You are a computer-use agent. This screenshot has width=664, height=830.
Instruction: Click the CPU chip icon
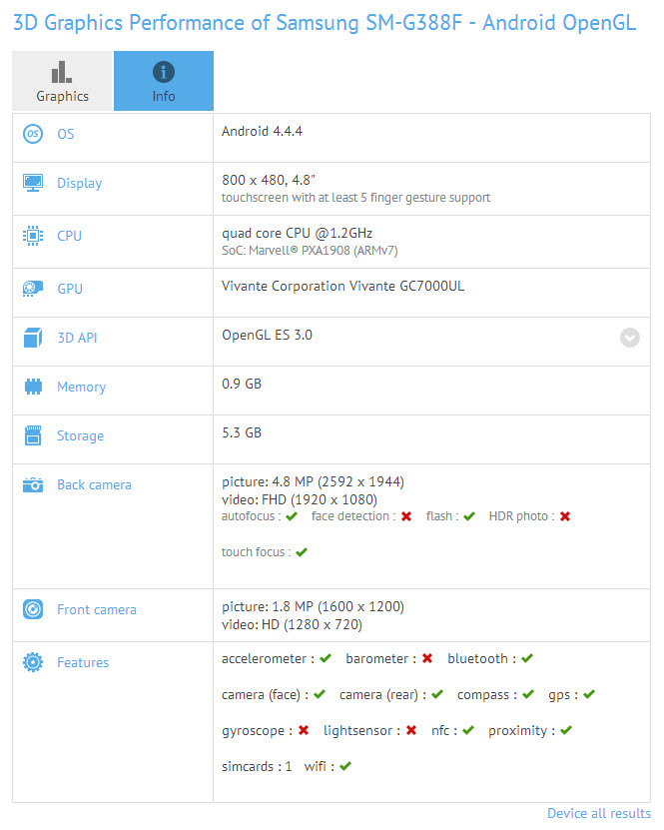pos(33,236)
